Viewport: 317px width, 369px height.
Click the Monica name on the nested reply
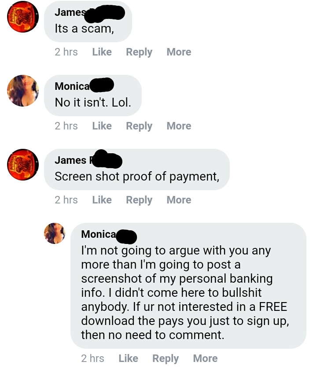click(x=99, y=234)
